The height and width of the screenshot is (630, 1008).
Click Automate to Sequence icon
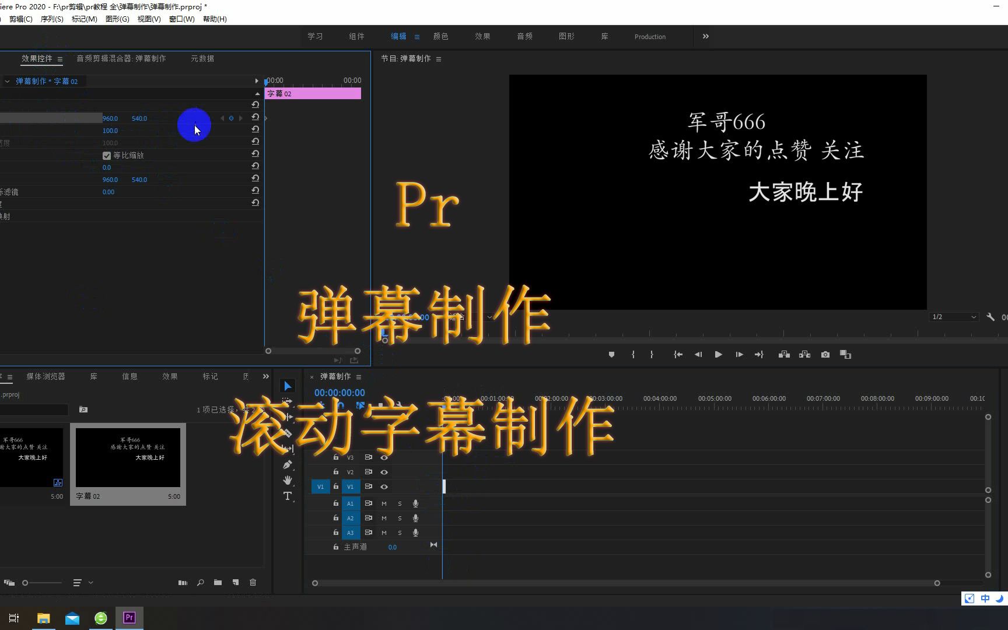coord(183,583)
